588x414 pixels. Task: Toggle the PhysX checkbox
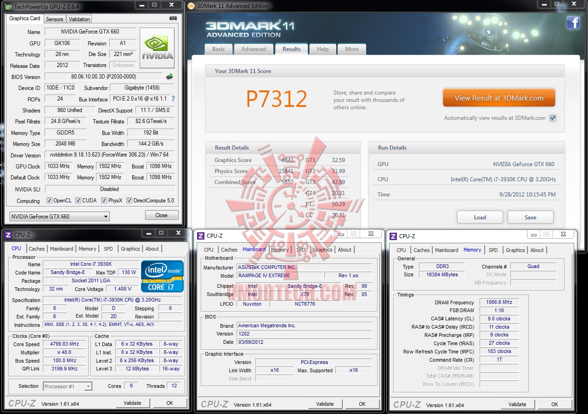104,201
